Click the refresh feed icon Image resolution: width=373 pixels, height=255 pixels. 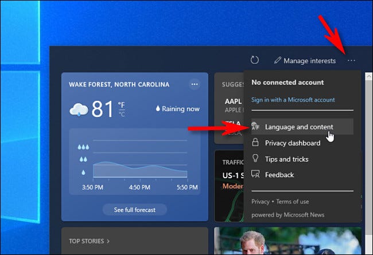pyautogui.click(x=255, y=60)
